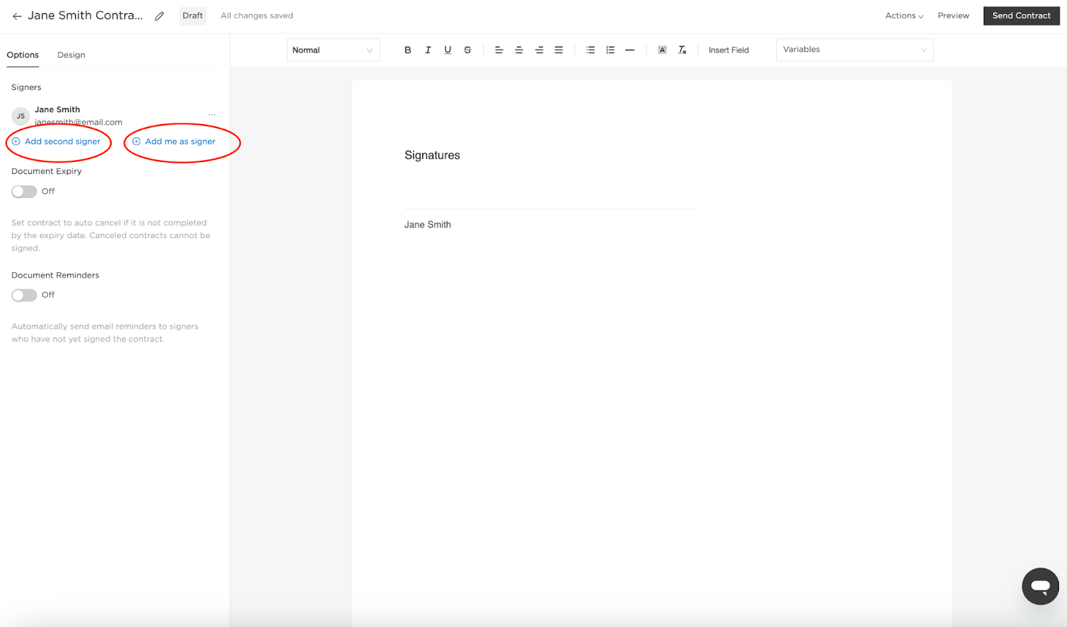Apply strikethrough formatting
Screen dimensions: 1067x627
pyautogui.click(x=467, y=50)
